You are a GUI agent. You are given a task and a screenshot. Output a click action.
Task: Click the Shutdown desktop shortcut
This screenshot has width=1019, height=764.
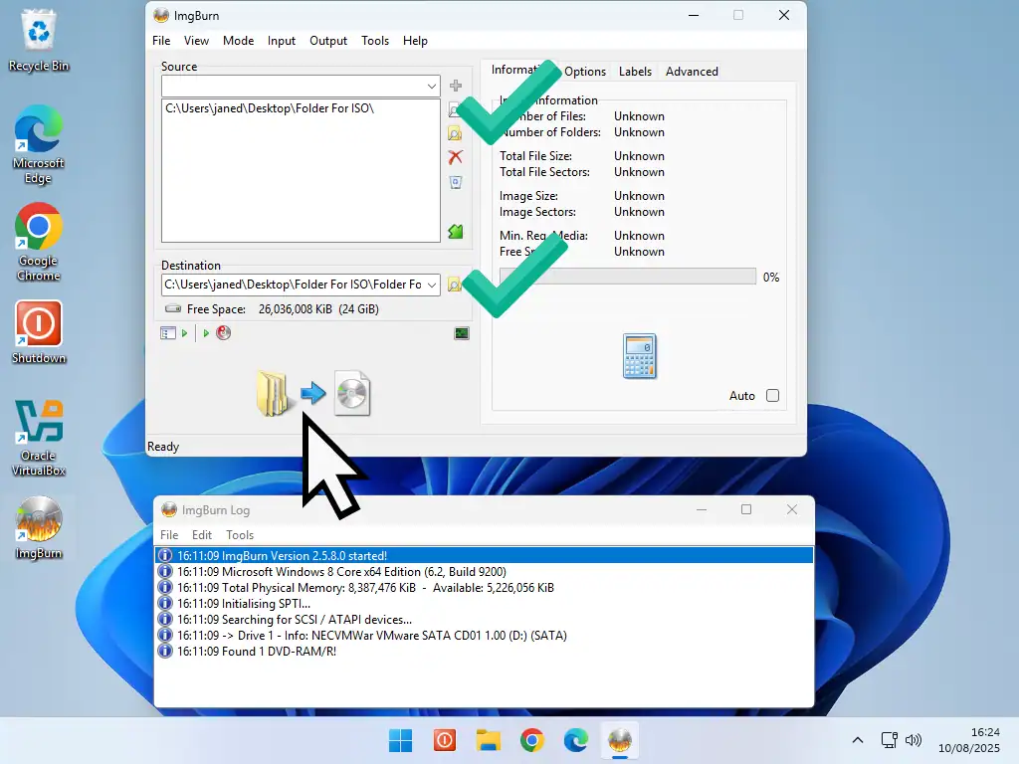39,332
